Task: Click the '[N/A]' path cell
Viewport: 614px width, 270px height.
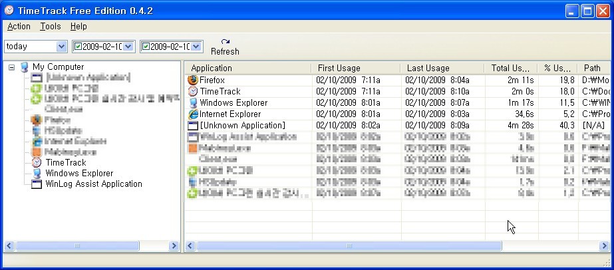Action: [x=593, y=126]
